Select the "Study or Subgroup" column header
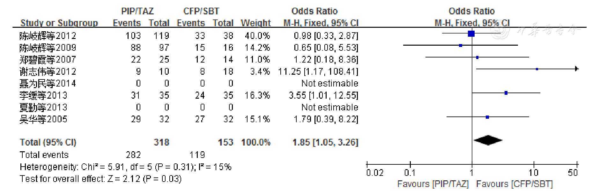 [x=59, y=23]
